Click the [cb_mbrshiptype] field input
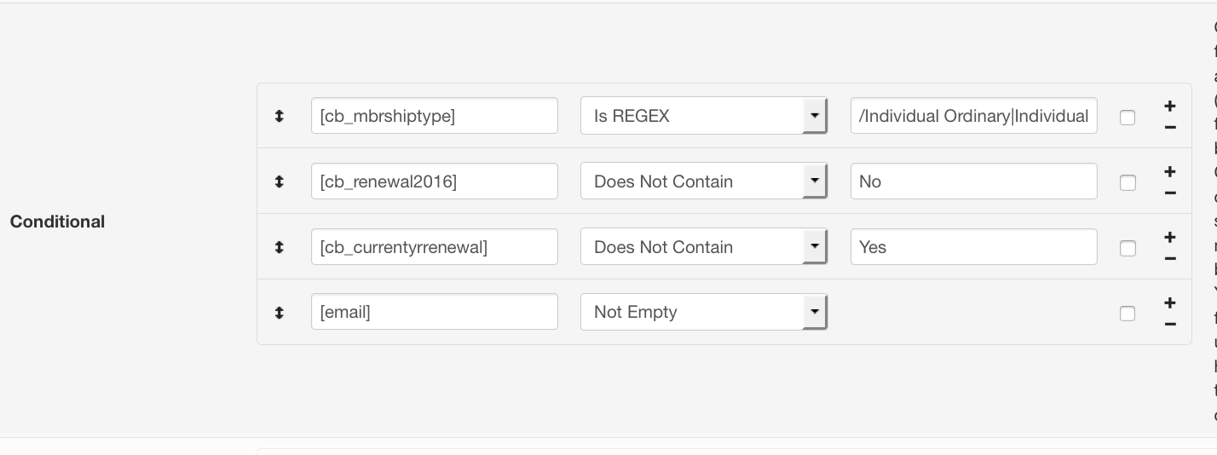The height and width of the screenshot is (455, 1217). [435, 116]
